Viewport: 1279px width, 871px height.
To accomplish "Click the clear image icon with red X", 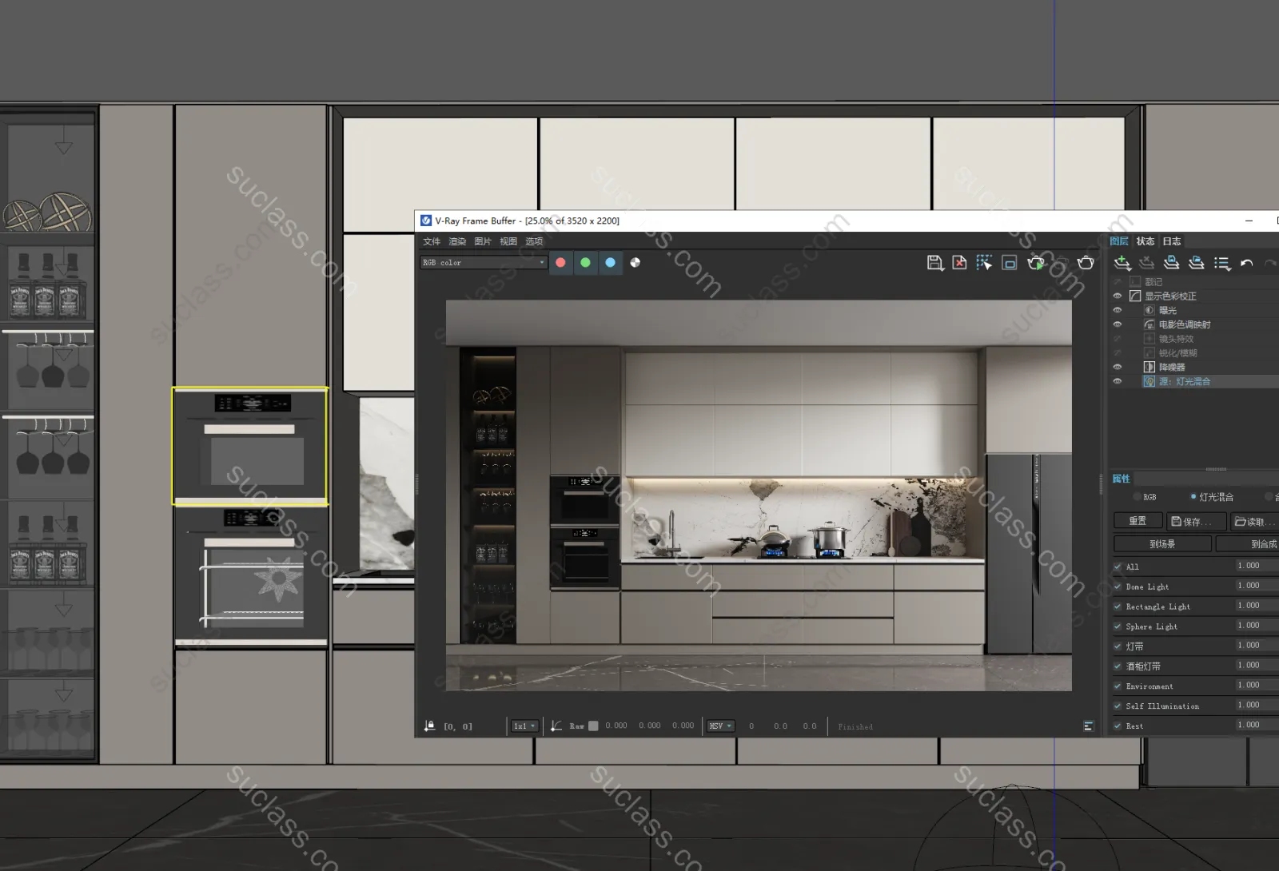I will tap(959, 263).
